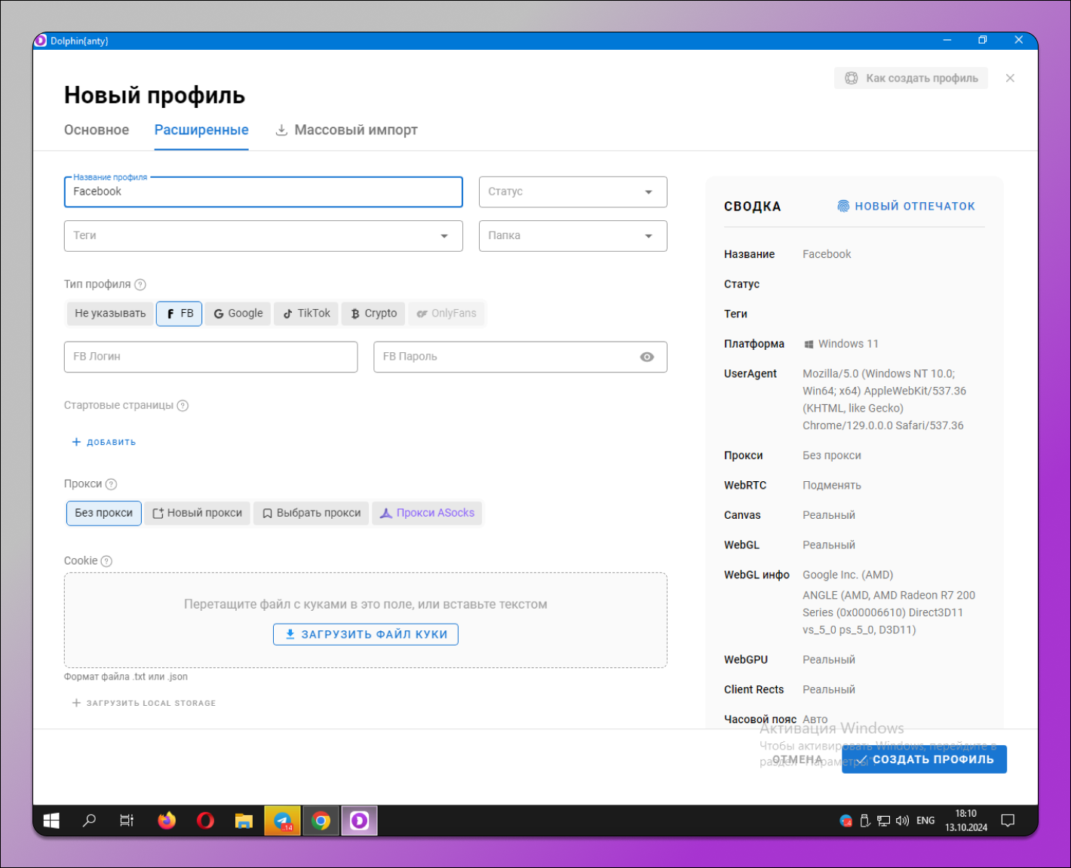Close the new profile dialog with X
Viewport: 1071px width, 868px height.
click(1010, 78)
